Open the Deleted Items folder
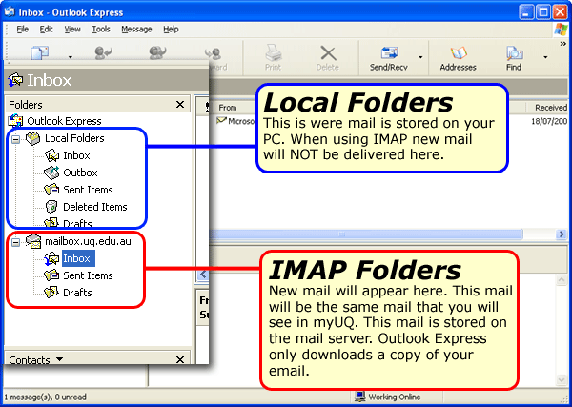This screenshot has height=407, width=572. [94, 207]
